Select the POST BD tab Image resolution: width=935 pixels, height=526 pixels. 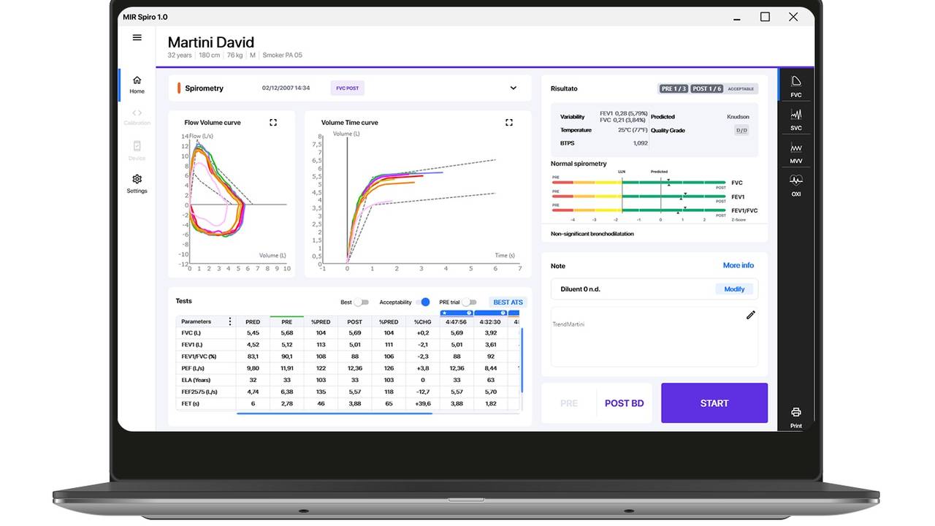click(624, 403)
